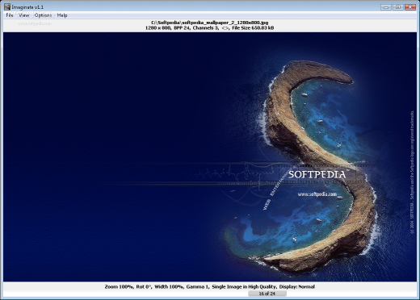Open the Help menu
Image resolution: width=420 pixels, height=300 pixels.
[x=62, y=15]
